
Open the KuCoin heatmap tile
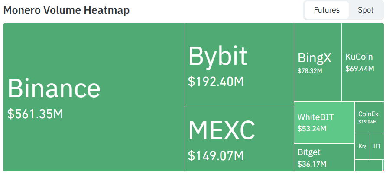pos(363,62)
